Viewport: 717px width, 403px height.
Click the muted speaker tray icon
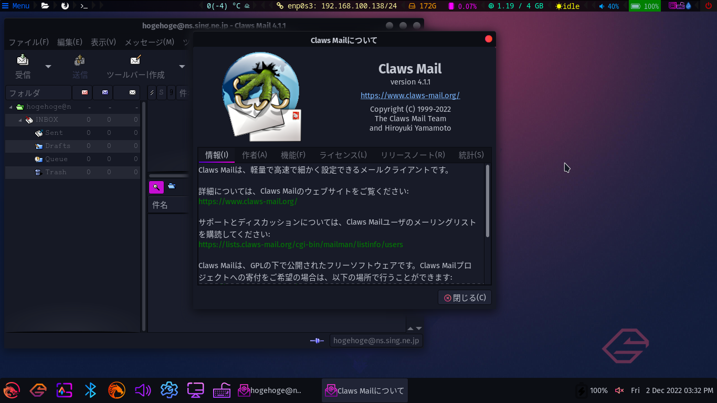[x=619, y=390]
